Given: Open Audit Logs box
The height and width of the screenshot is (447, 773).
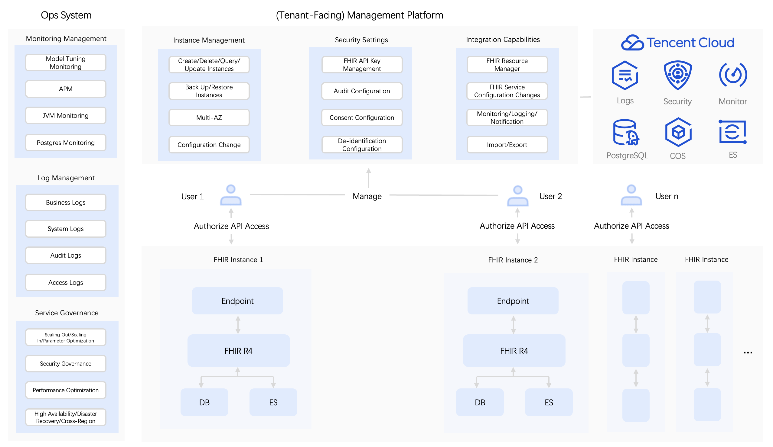Looking at the screenshot, I should [66, 255].
